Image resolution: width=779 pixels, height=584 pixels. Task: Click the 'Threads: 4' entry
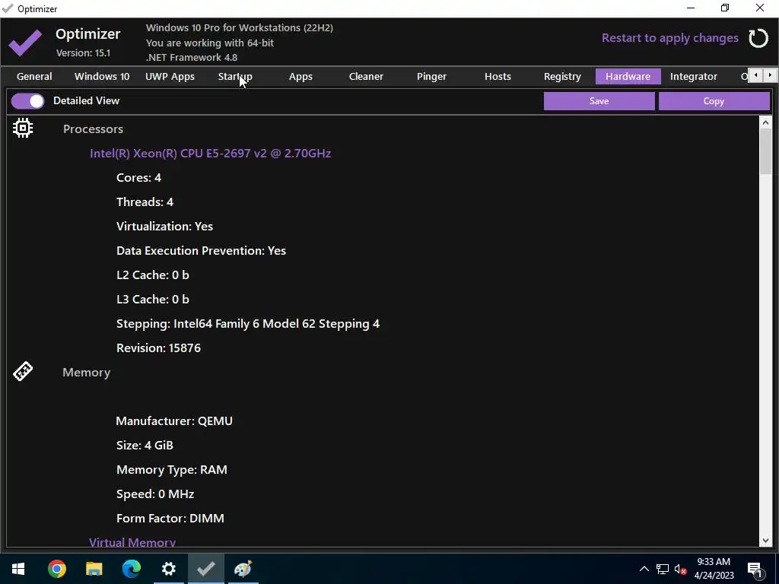(145, 202)
